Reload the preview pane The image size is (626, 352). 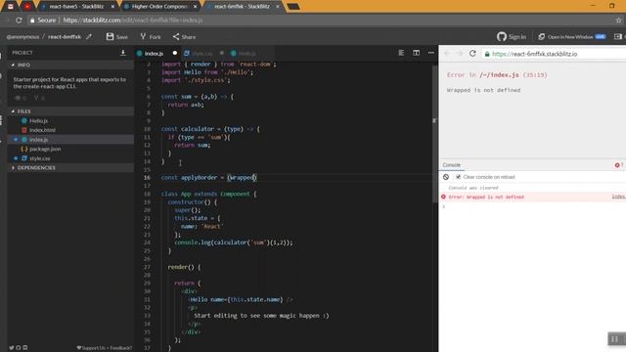[472, 54]
